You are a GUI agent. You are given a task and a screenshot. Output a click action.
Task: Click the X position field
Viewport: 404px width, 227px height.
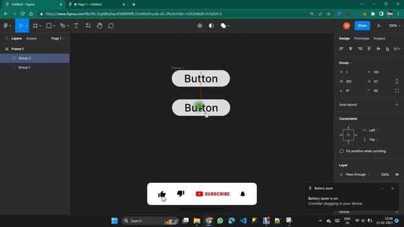(x=352, y=72)
